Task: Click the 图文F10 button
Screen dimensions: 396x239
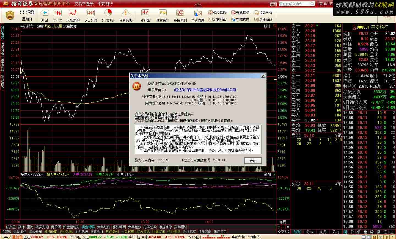Action: (284, 232)
